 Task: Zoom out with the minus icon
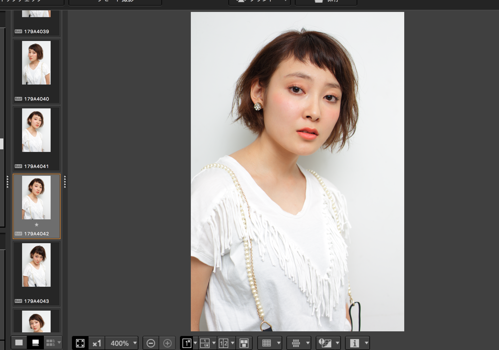pyautogui.click(x=151, y=343)
